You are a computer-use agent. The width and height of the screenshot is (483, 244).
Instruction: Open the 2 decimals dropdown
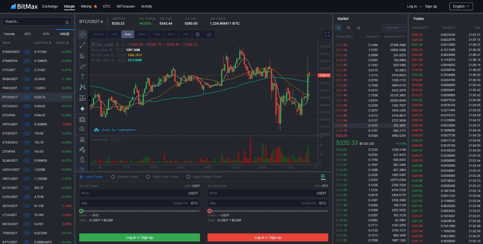pyautogui.click(x=394, y=28)
